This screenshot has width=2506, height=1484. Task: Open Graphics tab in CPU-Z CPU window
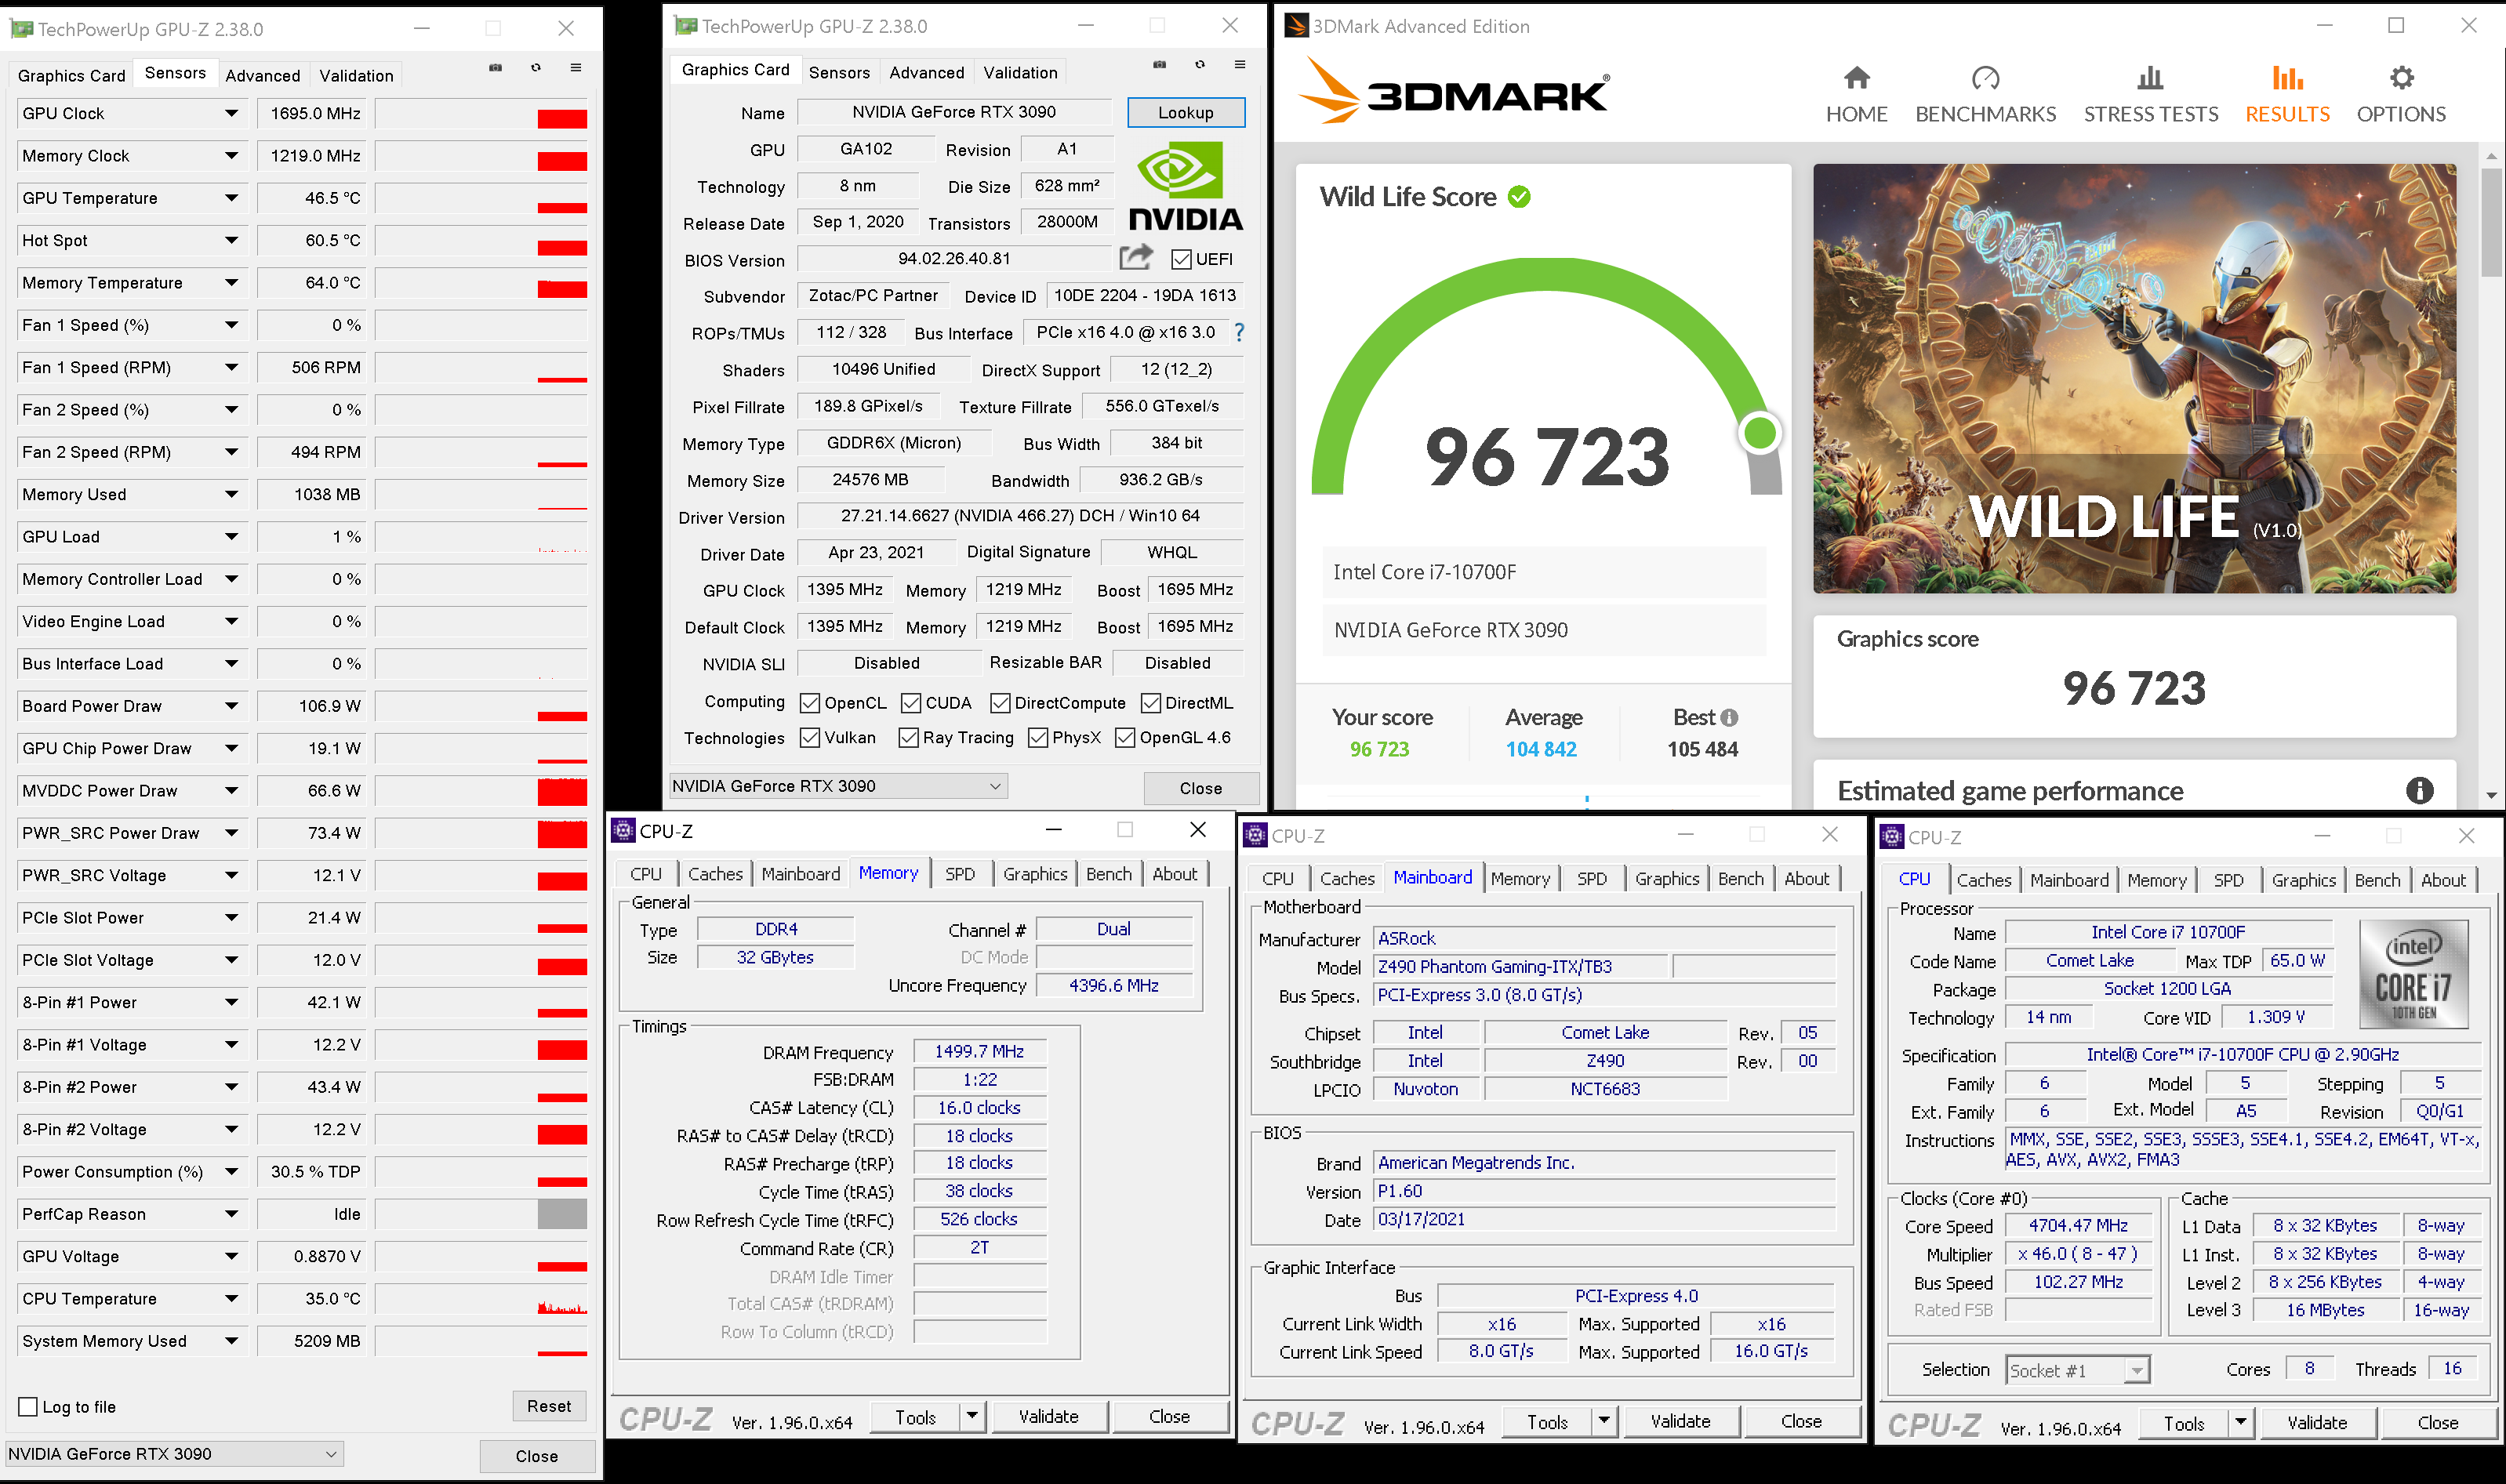point(2303,880)
